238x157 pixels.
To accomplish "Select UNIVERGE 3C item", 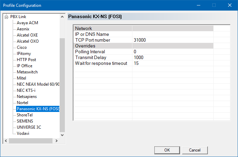I will pos(29,127).
